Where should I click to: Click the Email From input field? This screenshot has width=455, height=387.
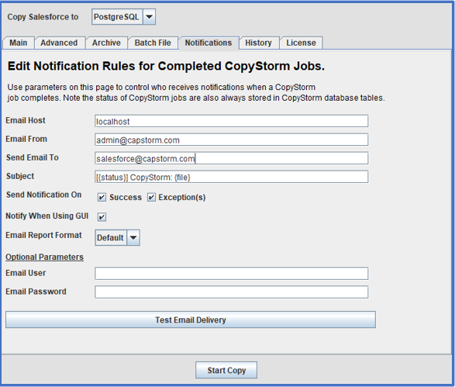232,140
